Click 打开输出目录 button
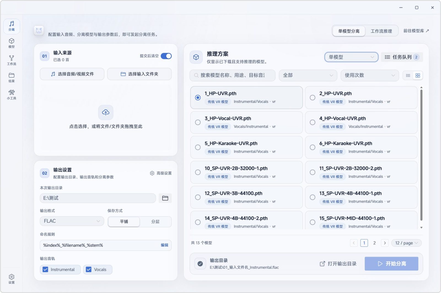Viewport: 441px width, 293px height. pos(338,264)
